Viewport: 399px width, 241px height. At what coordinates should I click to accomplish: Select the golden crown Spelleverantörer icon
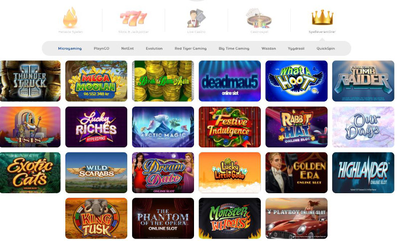tap(322, 17)
